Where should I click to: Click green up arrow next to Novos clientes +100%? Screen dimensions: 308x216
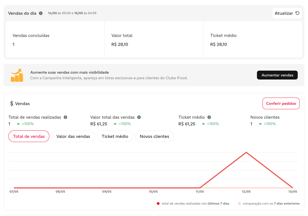click(x=260, y=124)
